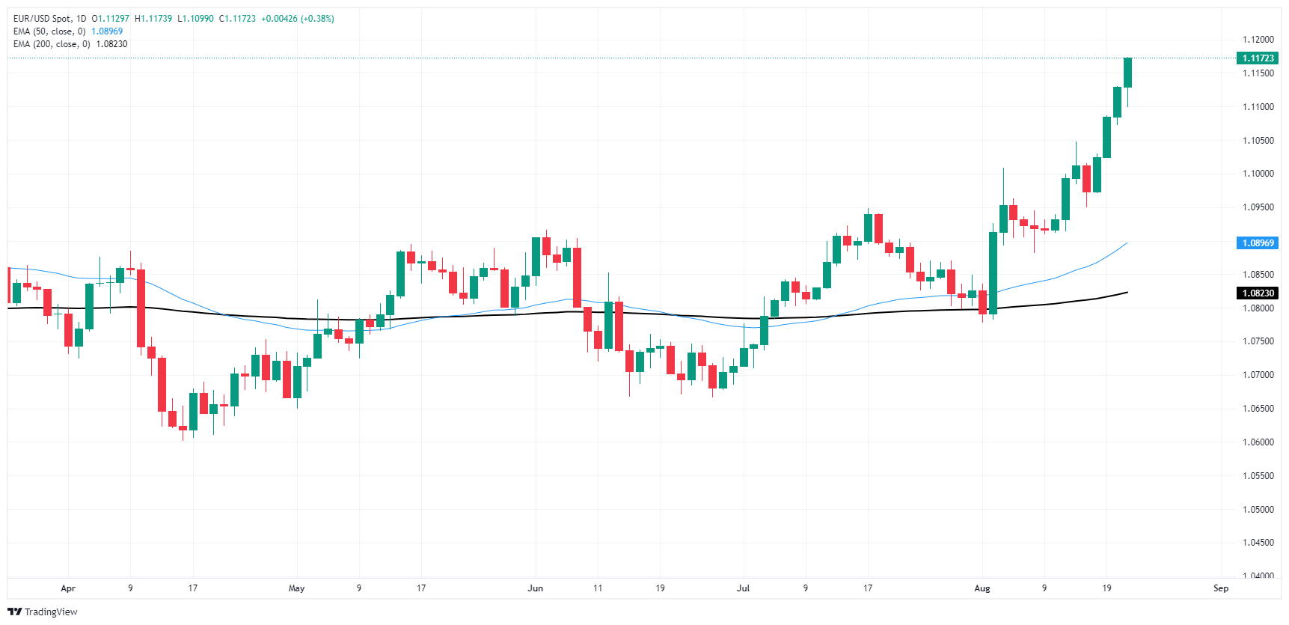Click the May date axis label
The height and width of the screenshot is (625, 1289).
[296, 588]
